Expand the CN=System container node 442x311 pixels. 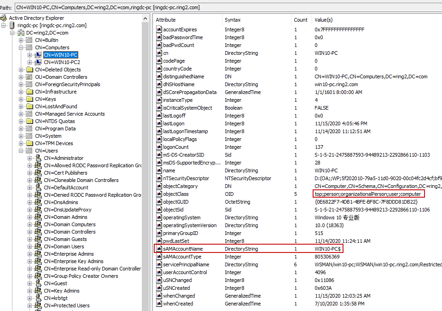[21, 136]
